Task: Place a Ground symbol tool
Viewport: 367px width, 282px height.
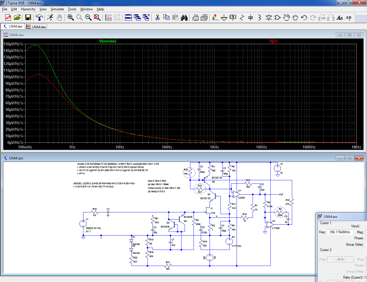Action: tap(224, 17)
